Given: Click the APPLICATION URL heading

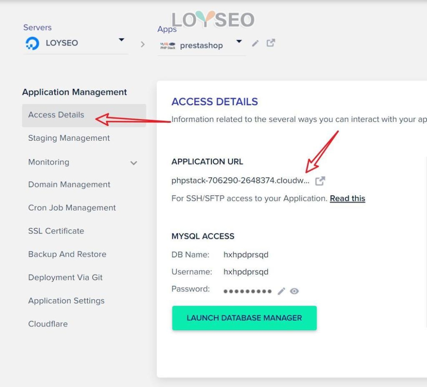Looking at the screenshot, I should point(207,162).
